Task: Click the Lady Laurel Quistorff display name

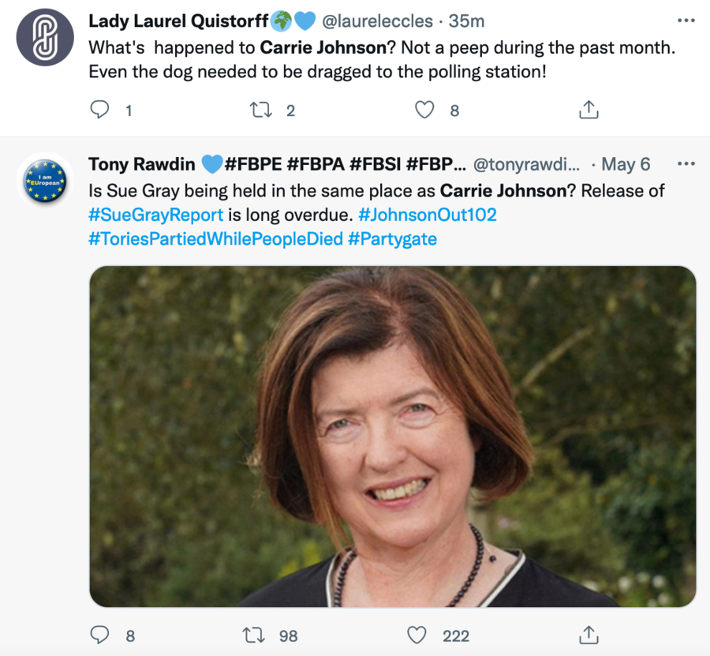Action: click(x=178, y=21)
